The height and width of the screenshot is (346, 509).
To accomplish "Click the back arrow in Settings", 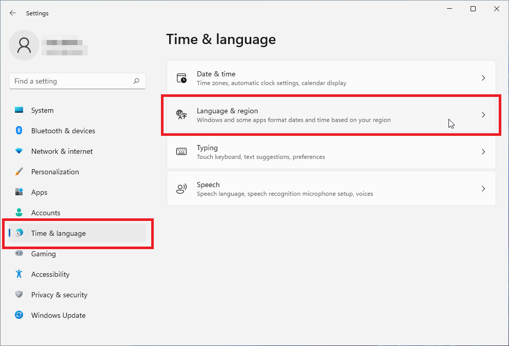I will click(x=13, y=13).
